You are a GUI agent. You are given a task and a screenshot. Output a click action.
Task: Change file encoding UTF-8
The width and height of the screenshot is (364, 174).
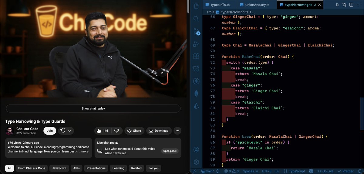coord(266,171)
